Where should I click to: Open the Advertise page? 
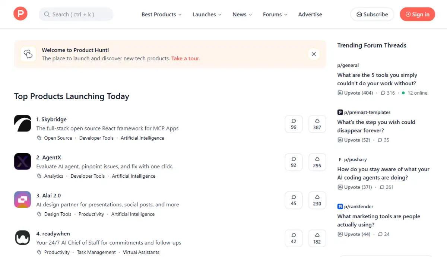click(310, 14)
